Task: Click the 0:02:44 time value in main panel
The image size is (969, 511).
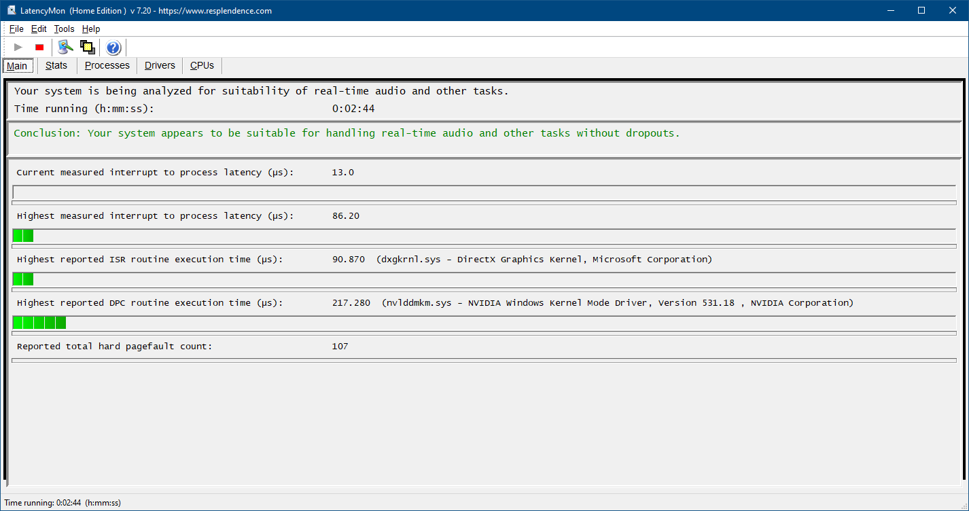Action: (x=353, y=109)
